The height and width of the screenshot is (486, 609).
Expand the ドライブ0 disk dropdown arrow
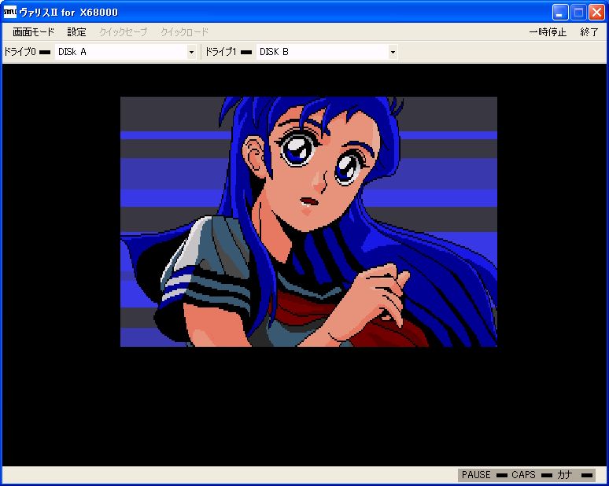(x=191, y=52)
